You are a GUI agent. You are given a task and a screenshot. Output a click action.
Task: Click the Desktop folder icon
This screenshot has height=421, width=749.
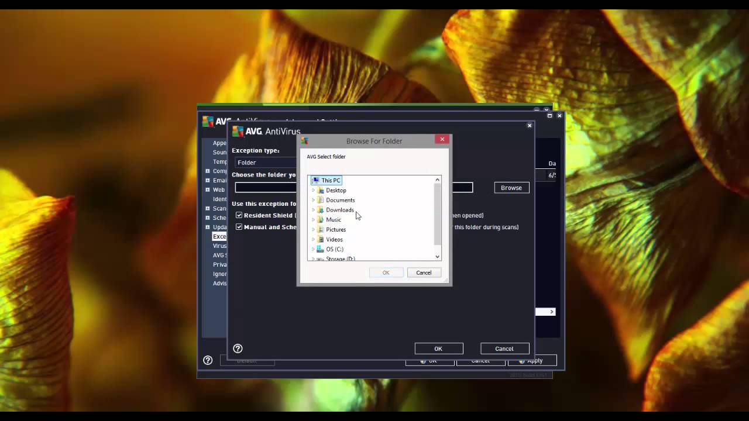coord(321,191)
